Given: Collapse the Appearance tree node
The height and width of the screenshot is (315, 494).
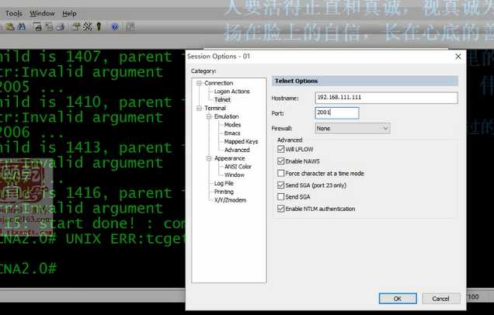Looking at the screenshot, I should [209, 158].
